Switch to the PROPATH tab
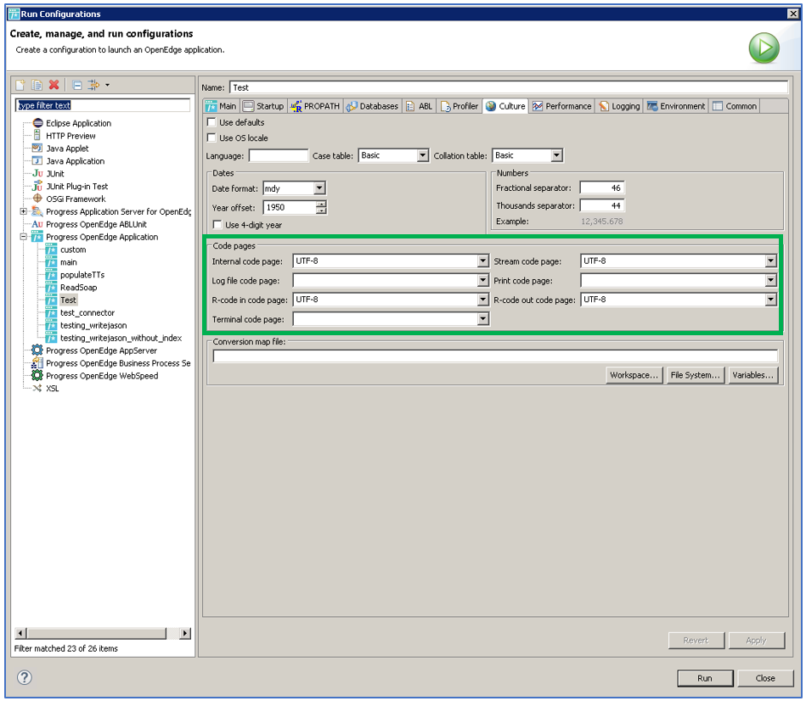This screenshot has width=806, height=701. click(x=315, y=106)
